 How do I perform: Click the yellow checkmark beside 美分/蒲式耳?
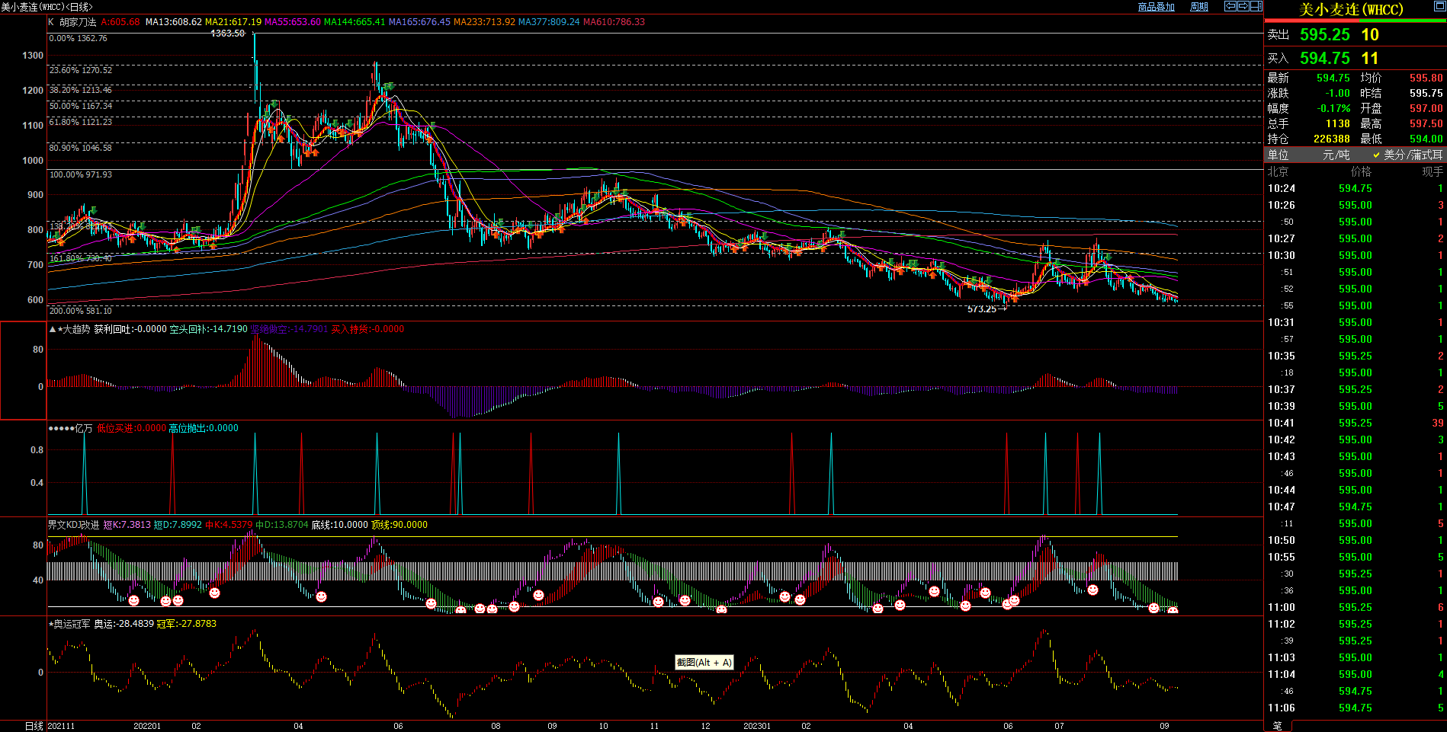point(1377,155)
